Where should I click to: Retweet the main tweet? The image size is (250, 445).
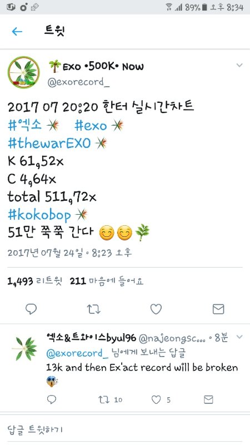[x=93, y=309]
